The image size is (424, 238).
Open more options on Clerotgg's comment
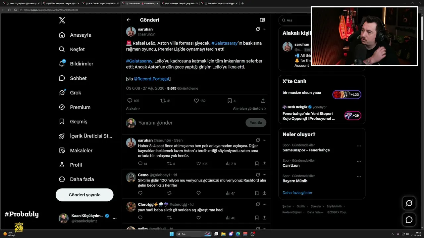pos(264,204)
